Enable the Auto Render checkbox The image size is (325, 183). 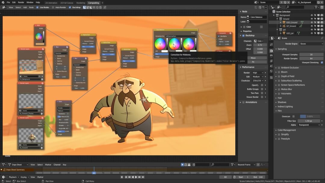[53, 7]
